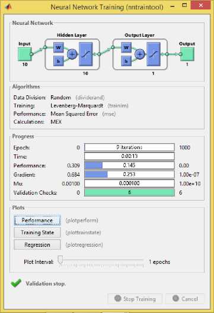Click the Output Layer b bias block
The image size is (214, 313).
(x=126, y=61)
